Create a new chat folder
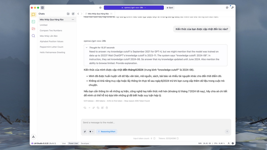267x150 pixels. coord(68,14)
